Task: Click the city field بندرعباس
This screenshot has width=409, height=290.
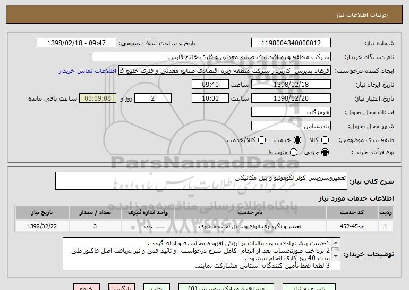Action: pos(291,126)
